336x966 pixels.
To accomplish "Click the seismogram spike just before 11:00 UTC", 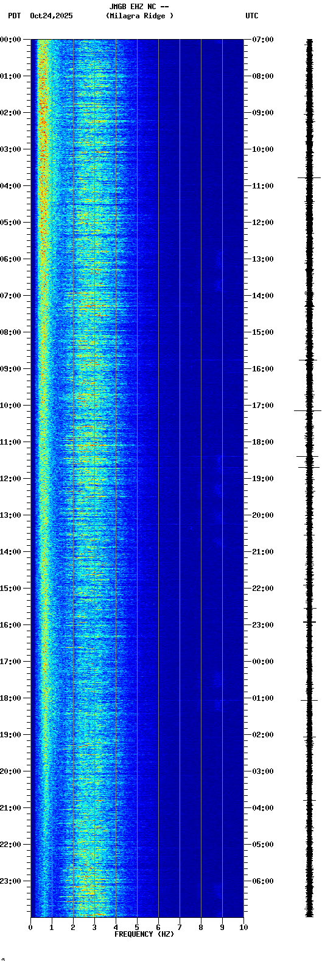I will pos(309,177).
